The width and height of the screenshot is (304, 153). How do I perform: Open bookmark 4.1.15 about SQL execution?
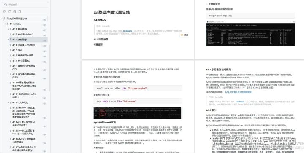tap(23, 132)
